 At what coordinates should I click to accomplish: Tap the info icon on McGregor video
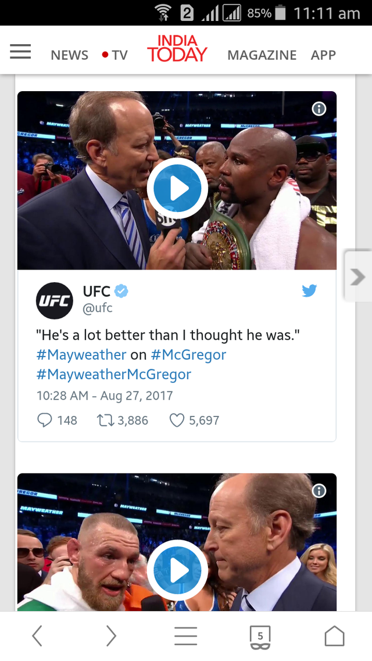coord(319,491)
